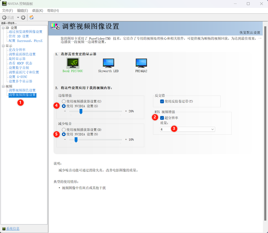Screen dimensions: 268x233
Task: Click the minus sign of noise reduction slider
Action: pyautogui.click(x=65, y=139)
